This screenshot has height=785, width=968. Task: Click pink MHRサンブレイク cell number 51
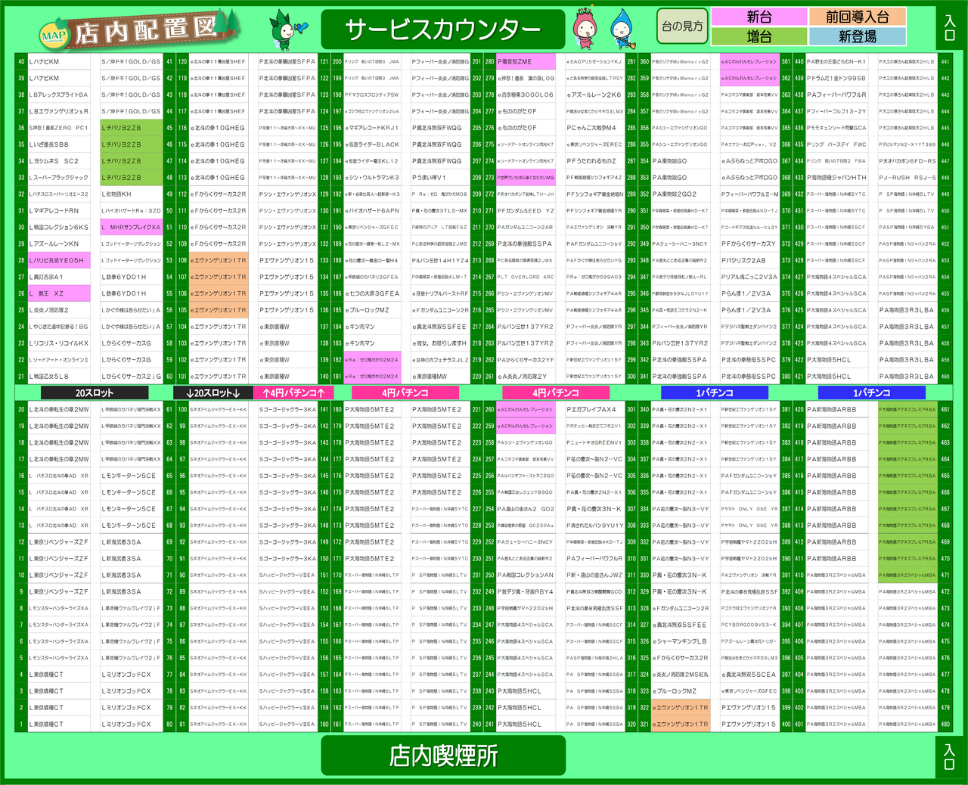point(132,227)
